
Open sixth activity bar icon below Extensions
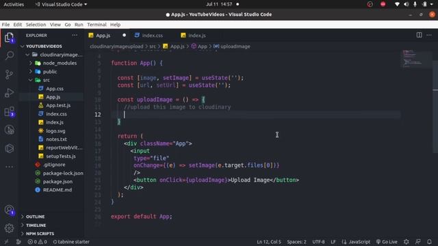click(x=9, y=130)
